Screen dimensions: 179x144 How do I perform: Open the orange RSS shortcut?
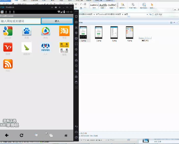coord(8,64)
